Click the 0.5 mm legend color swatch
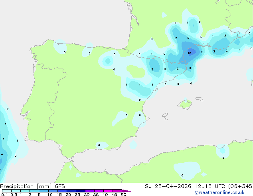Screen dimensions: 253x196 tap(16, 191)
